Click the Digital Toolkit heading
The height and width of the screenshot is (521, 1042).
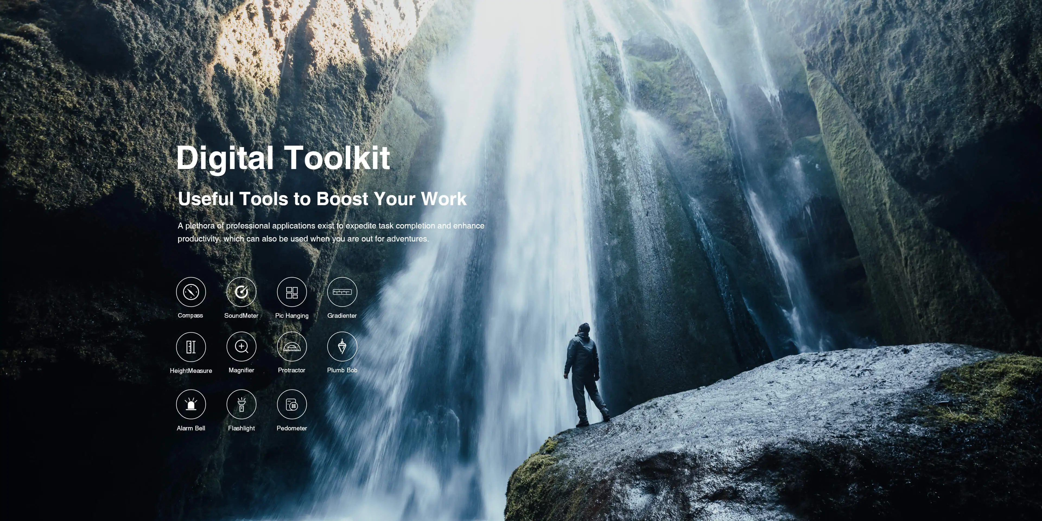(283, 158)
